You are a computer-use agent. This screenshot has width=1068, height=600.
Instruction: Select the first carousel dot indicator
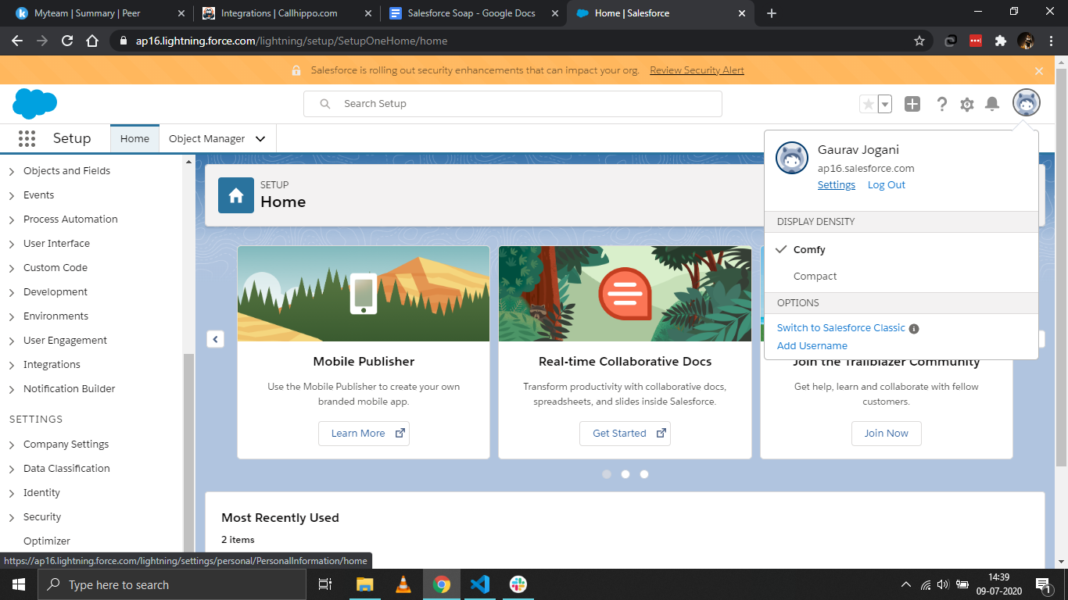pos(607,474)
